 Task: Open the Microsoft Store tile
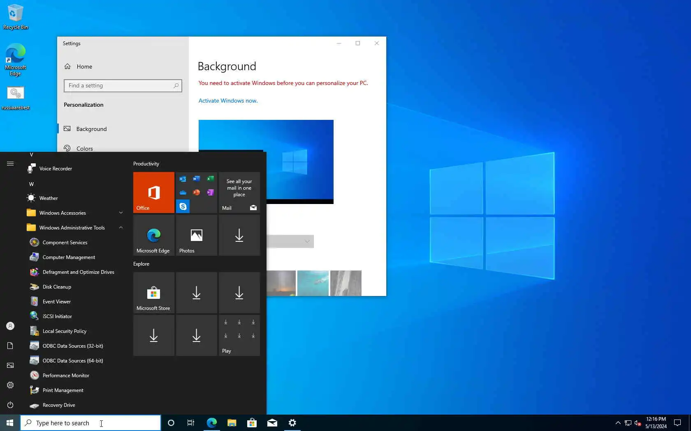tap(154, 293)
